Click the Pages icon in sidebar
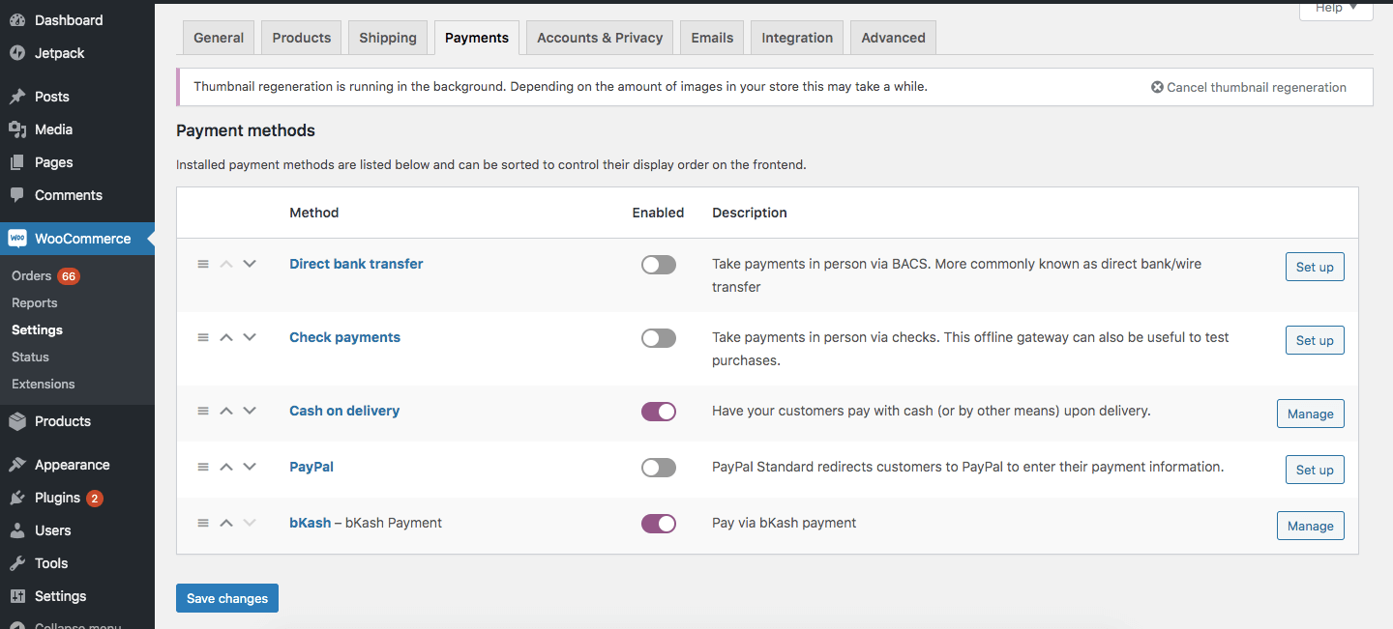This screenshot has height=629, width=1393. (x=17, y=162)
